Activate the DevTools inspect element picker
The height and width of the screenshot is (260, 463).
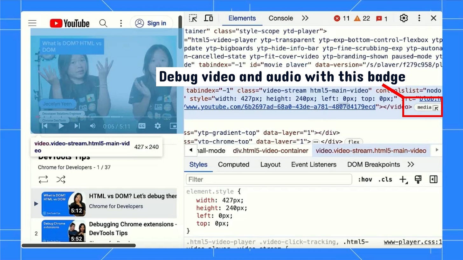pyautogui.click(x=193, y=18)
